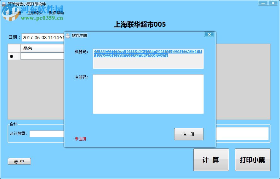Click the total field right of the dialog
This screenshot has height=179, width=280.
[x=242, y=133]
